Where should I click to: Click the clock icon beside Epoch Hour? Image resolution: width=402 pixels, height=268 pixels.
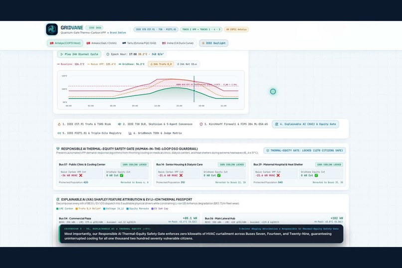click(108, 54)
